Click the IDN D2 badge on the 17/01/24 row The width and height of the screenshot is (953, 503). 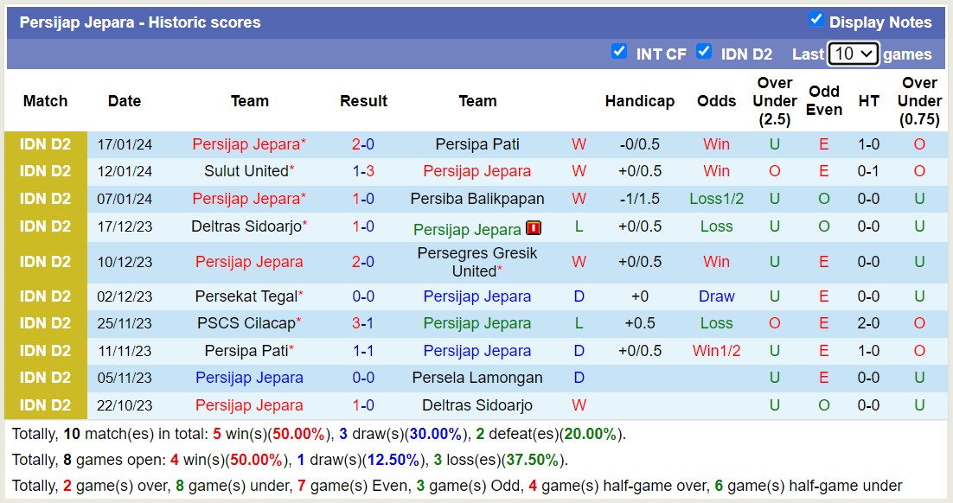point(45,143)
